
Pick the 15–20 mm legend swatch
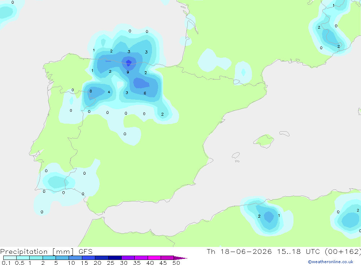click(x=88, y=258)
